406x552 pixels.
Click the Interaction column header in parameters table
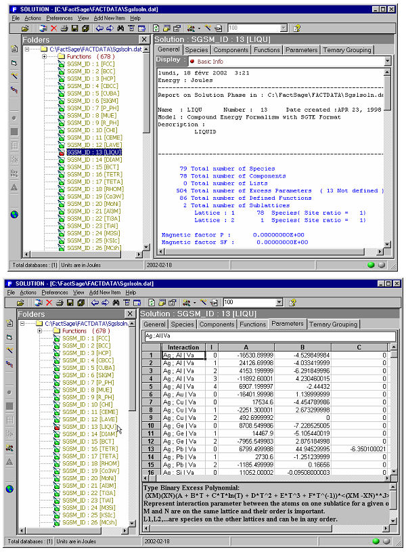(183, 347)
